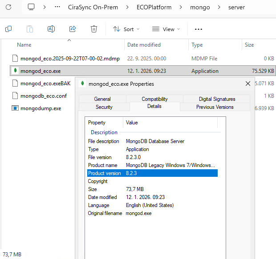The width and height of the screenshot is (276, 259).
Task: Click the Delete trash icon
Action: tap(94, 29)
